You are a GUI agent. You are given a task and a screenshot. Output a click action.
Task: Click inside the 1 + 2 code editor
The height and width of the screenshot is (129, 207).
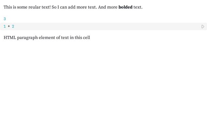click(103, 26)
